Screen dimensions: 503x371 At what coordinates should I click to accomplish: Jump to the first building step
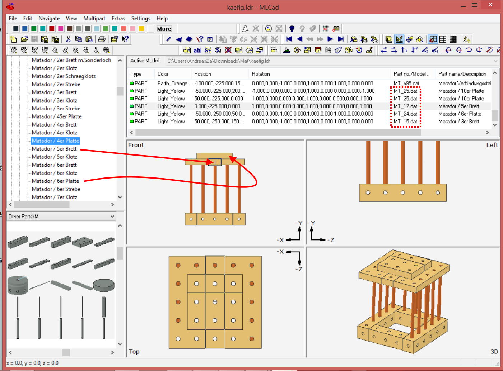(x=289, y=39)
